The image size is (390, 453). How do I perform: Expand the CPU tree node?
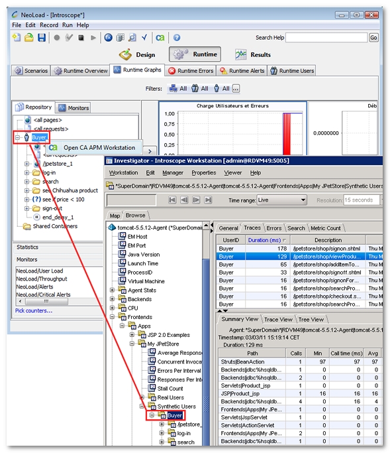(x=112, y=308)
